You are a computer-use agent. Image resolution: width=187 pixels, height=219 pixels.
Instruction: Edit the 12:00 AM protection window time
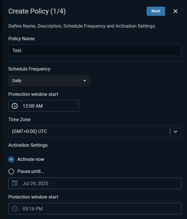44,106
